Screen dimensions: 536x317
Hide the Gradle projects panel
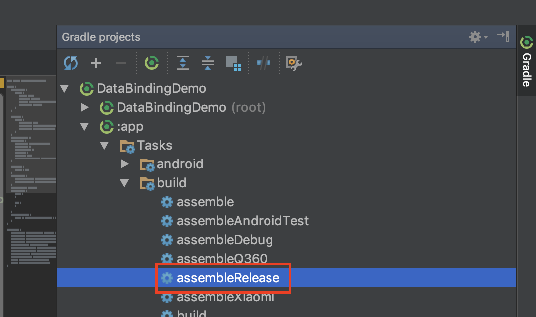[503, 36]
